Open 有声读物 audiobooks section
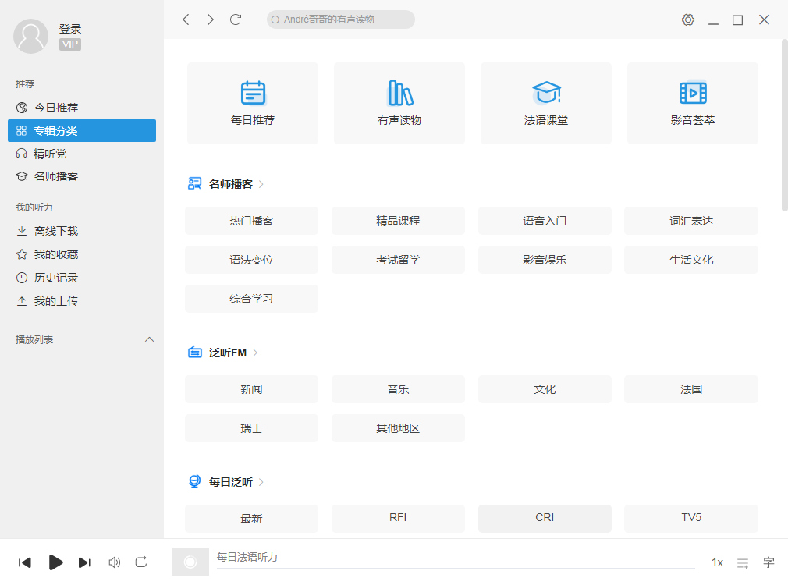The height and width of the screenshot is (585, 788). pos(399,103)
